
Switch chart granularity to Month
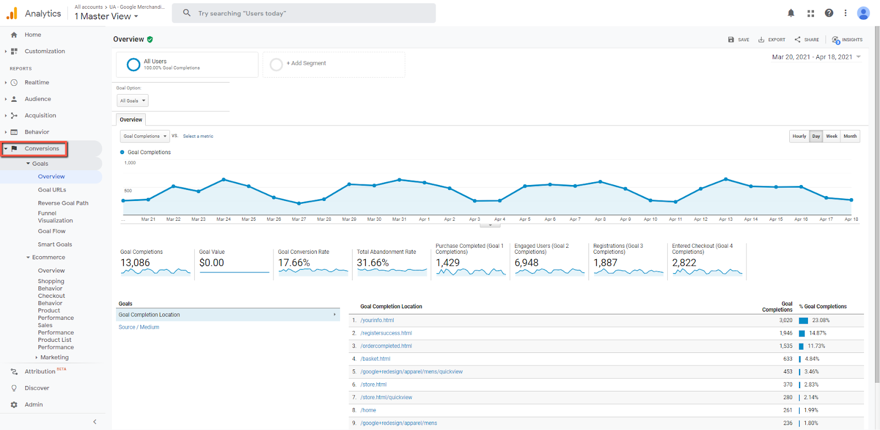click(x=850, y=137)
